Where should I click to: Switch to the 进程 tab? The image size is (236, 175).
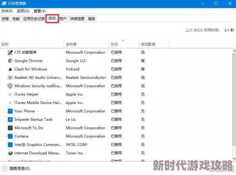(5, 19)
